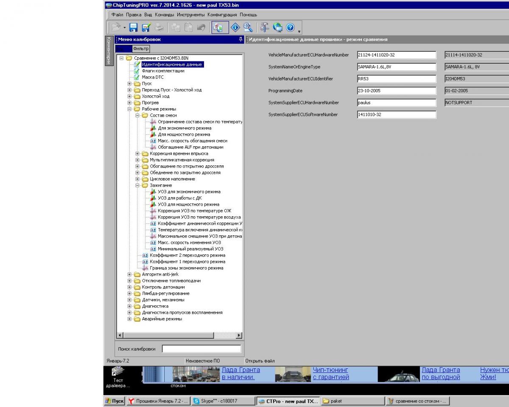Viewport: 509px width, 407px height.
Task: Expand the Лямбда-регулирование folder
Action: [x=130, y=293]
